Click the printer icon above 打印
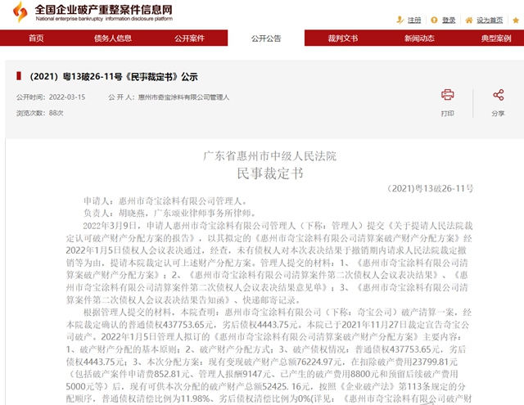The image size is (524, 405). [x=448, y=95]
